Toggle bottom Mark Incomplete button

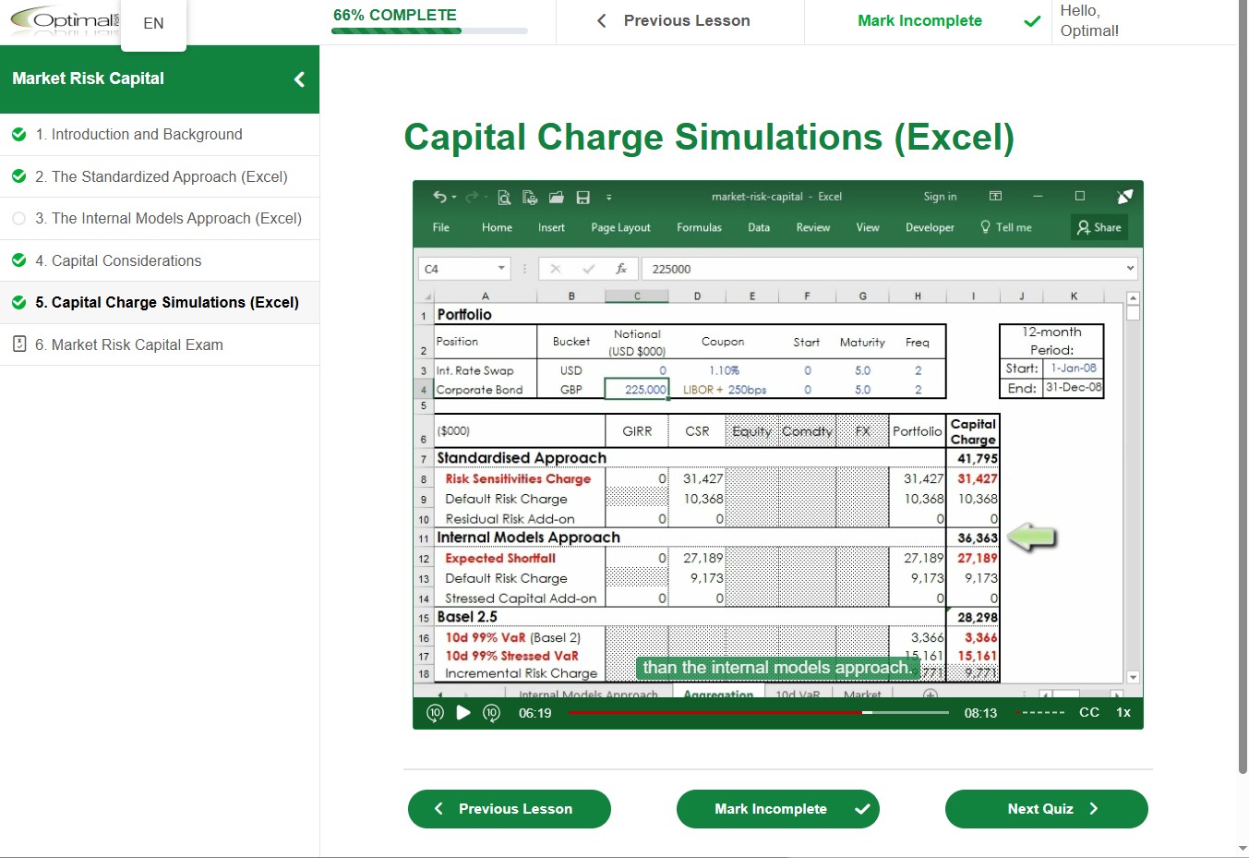(x=777, y=809)
